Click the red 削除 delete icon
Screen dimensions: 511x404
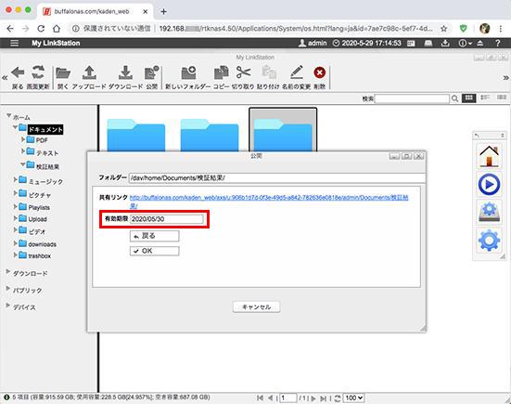click(x=319, y=72)
